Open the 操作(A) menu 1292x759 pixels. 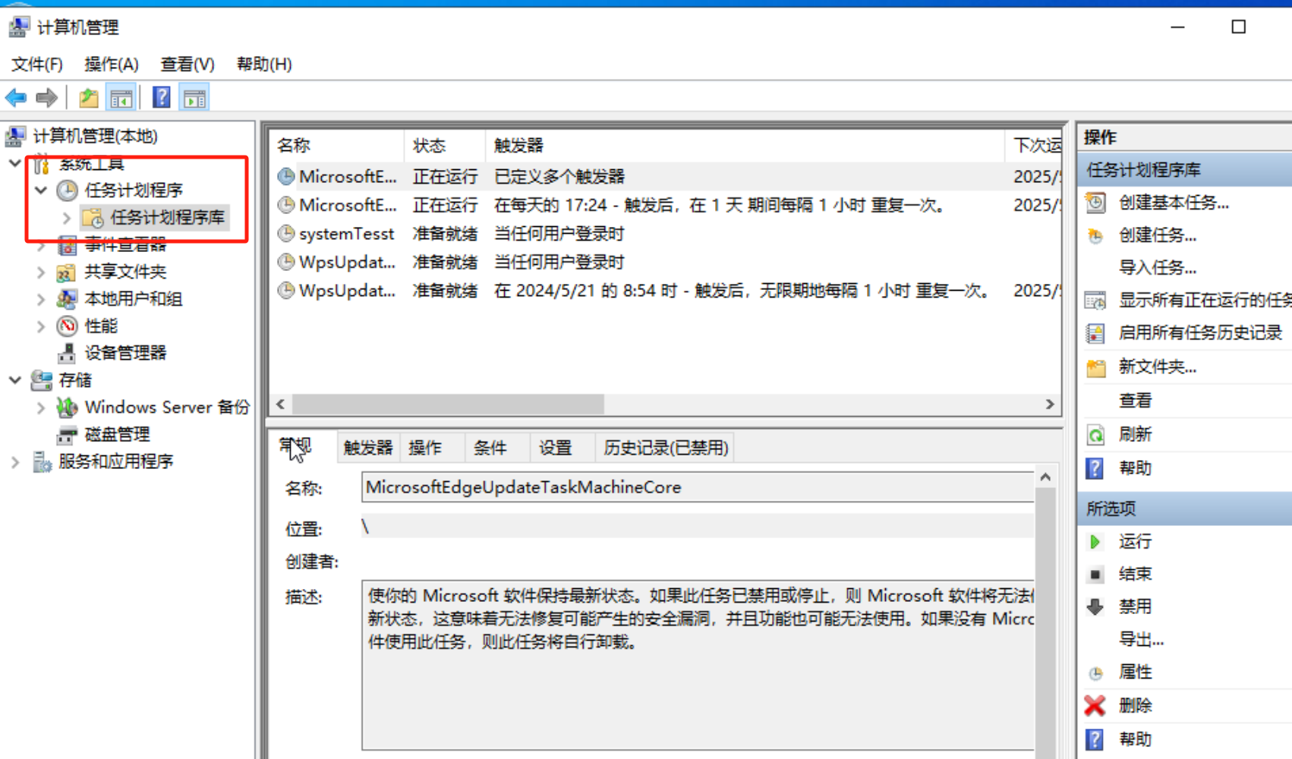pos(111,64)
